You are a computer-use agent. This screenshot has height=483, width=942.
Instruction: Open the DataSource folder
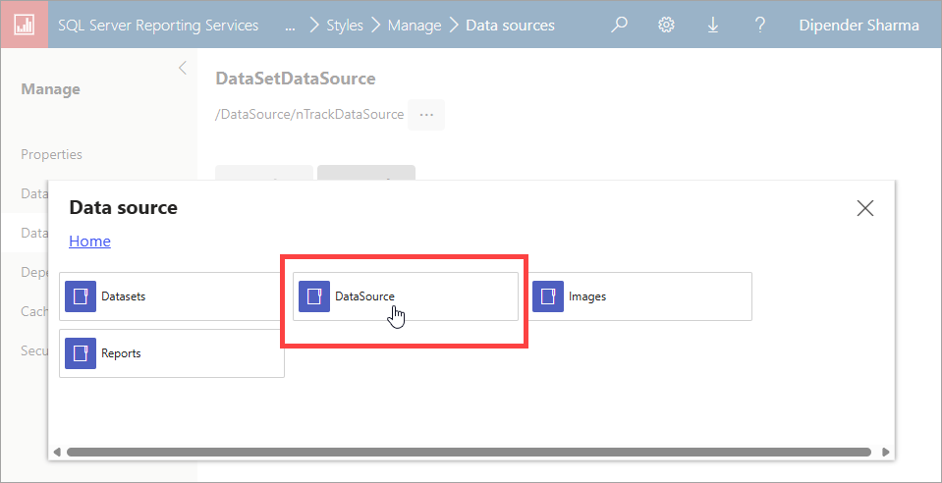(x=406, y=296)
